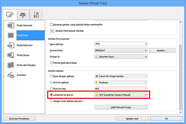
Task: Click the Setelan Asal button
Action: pos(132,118)
